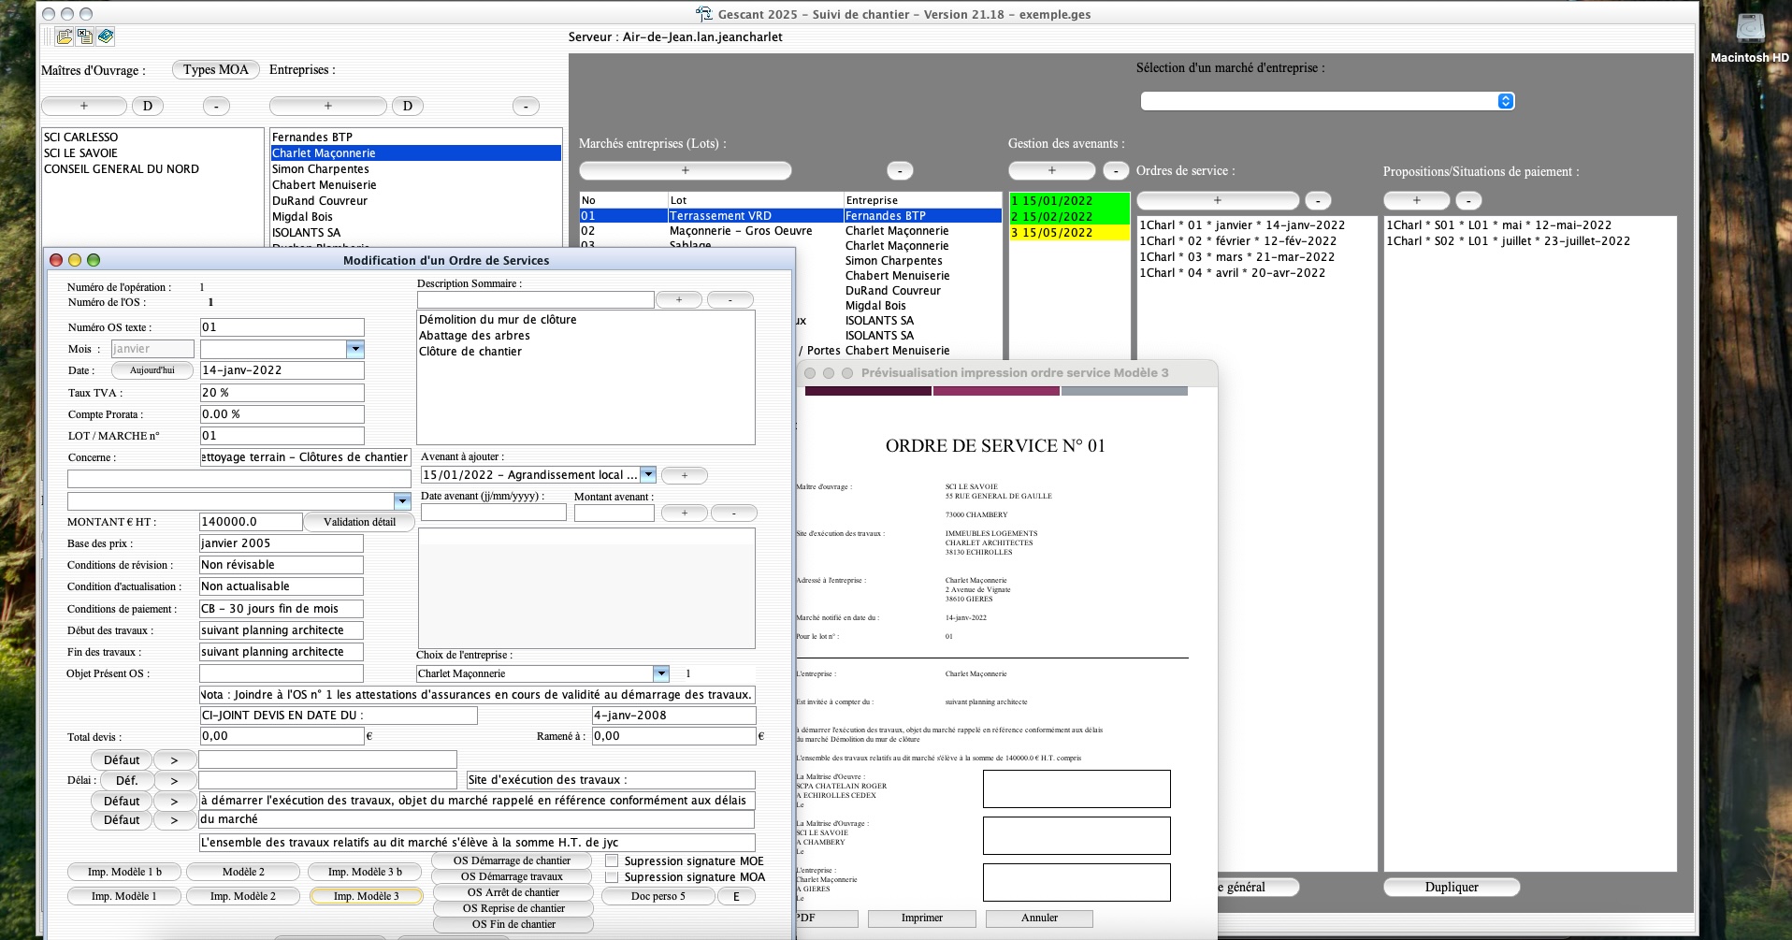Open file via the folder toolbar icon
1792x940 pixels.
click(64, 36)
